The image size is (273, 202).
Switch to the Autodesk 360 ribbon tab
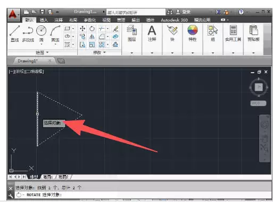tap(174, 20)
